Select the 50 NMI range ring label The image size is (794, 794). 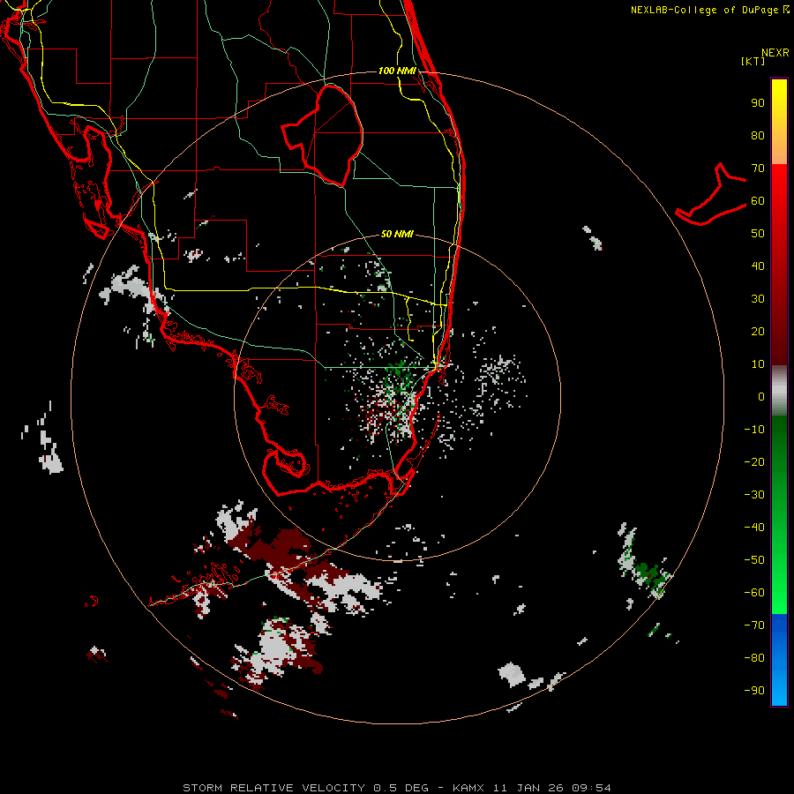(397, 234)
